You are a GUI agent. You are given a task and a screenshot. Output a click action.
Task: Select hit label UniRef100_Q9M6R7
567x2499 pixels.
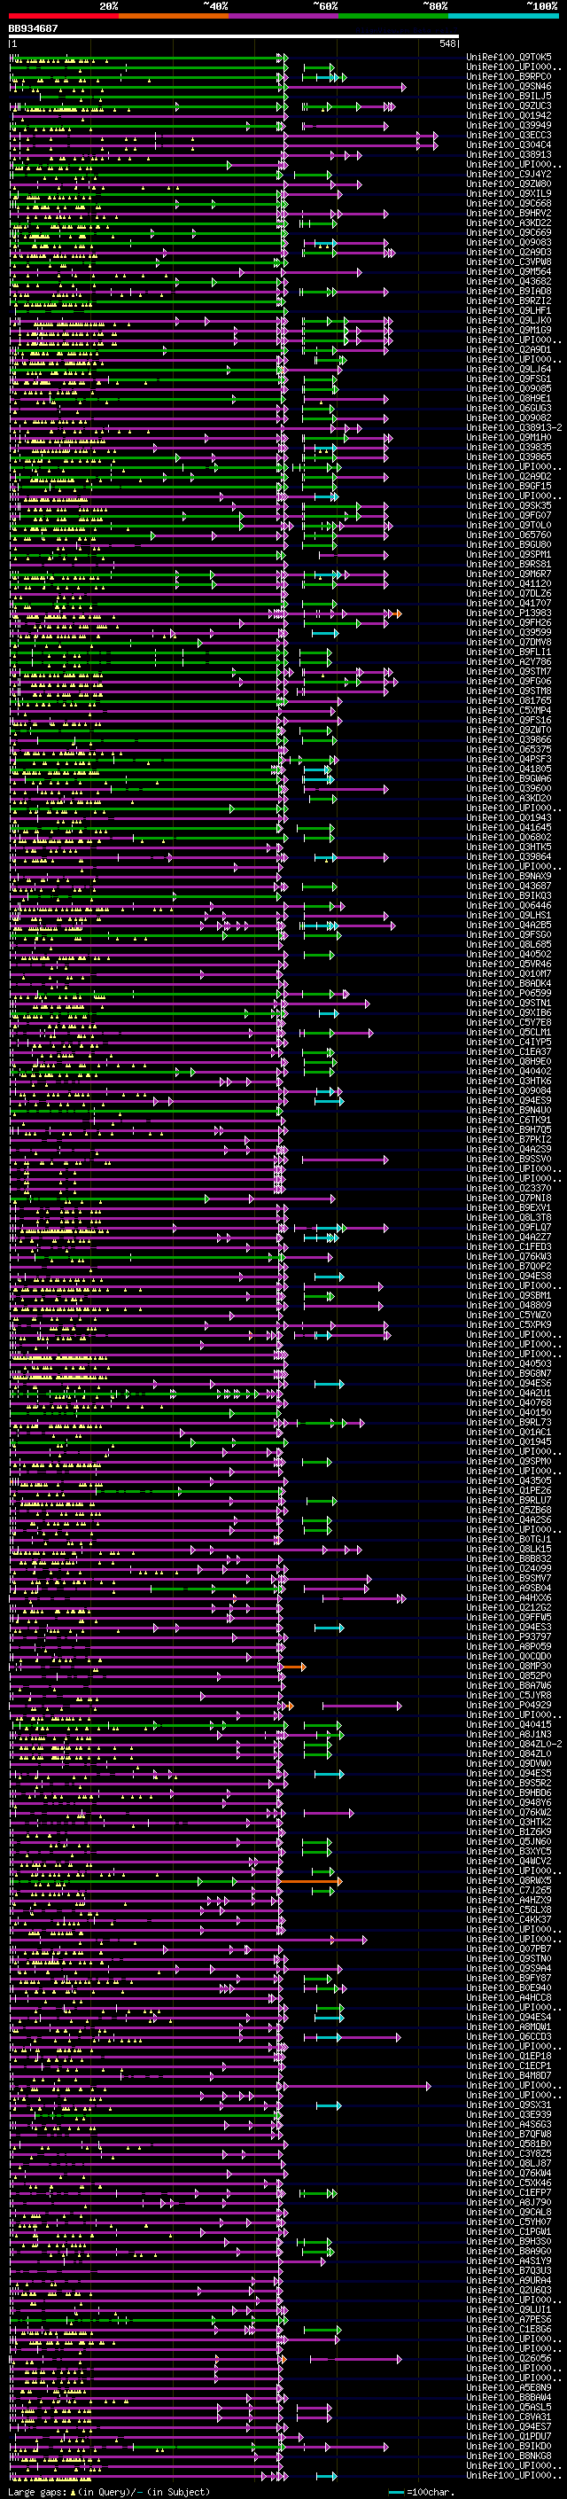coord(509,574)
